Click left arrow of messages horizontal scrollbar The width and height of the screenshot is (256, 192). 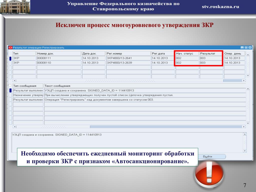pyautogui.click(x=14, y=127)
